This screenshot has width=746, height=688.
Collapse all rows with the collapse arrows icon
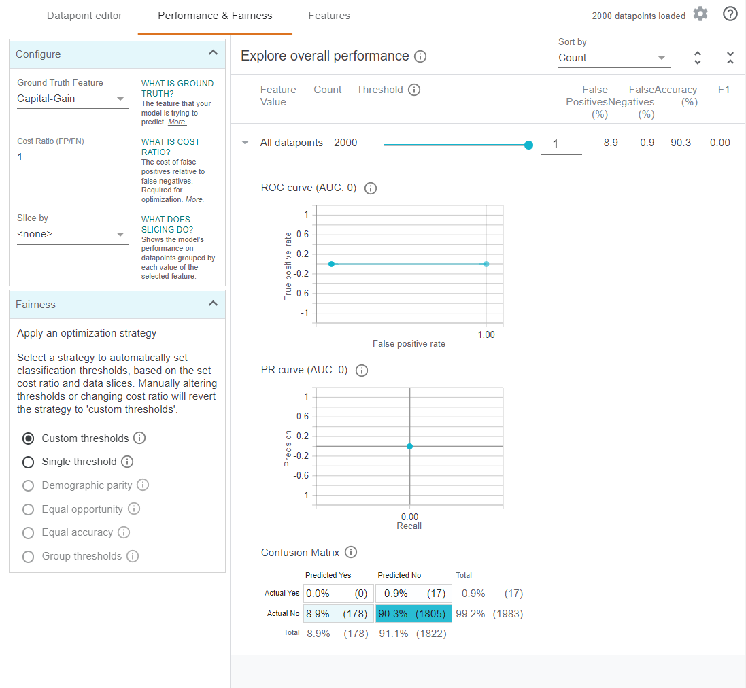pos(730,58)
